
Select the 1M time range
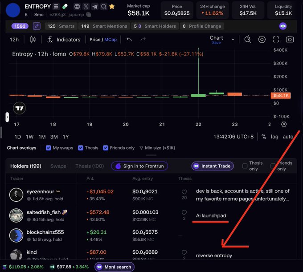[x=42, y=137]
